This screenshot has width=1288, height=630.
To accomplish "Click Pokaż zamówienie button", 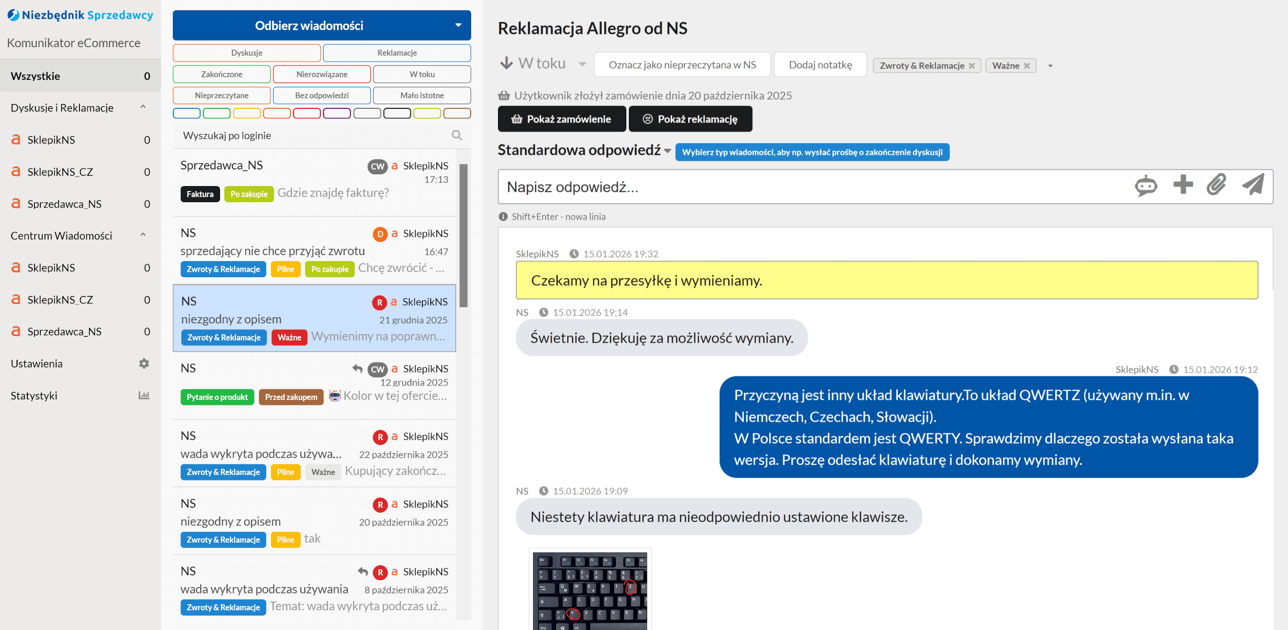I will (561, 119).
